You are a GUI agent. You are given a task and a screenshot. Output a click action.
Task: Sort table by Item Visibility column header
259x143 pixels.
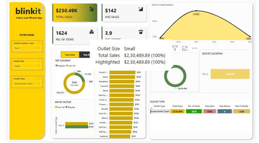242,106
